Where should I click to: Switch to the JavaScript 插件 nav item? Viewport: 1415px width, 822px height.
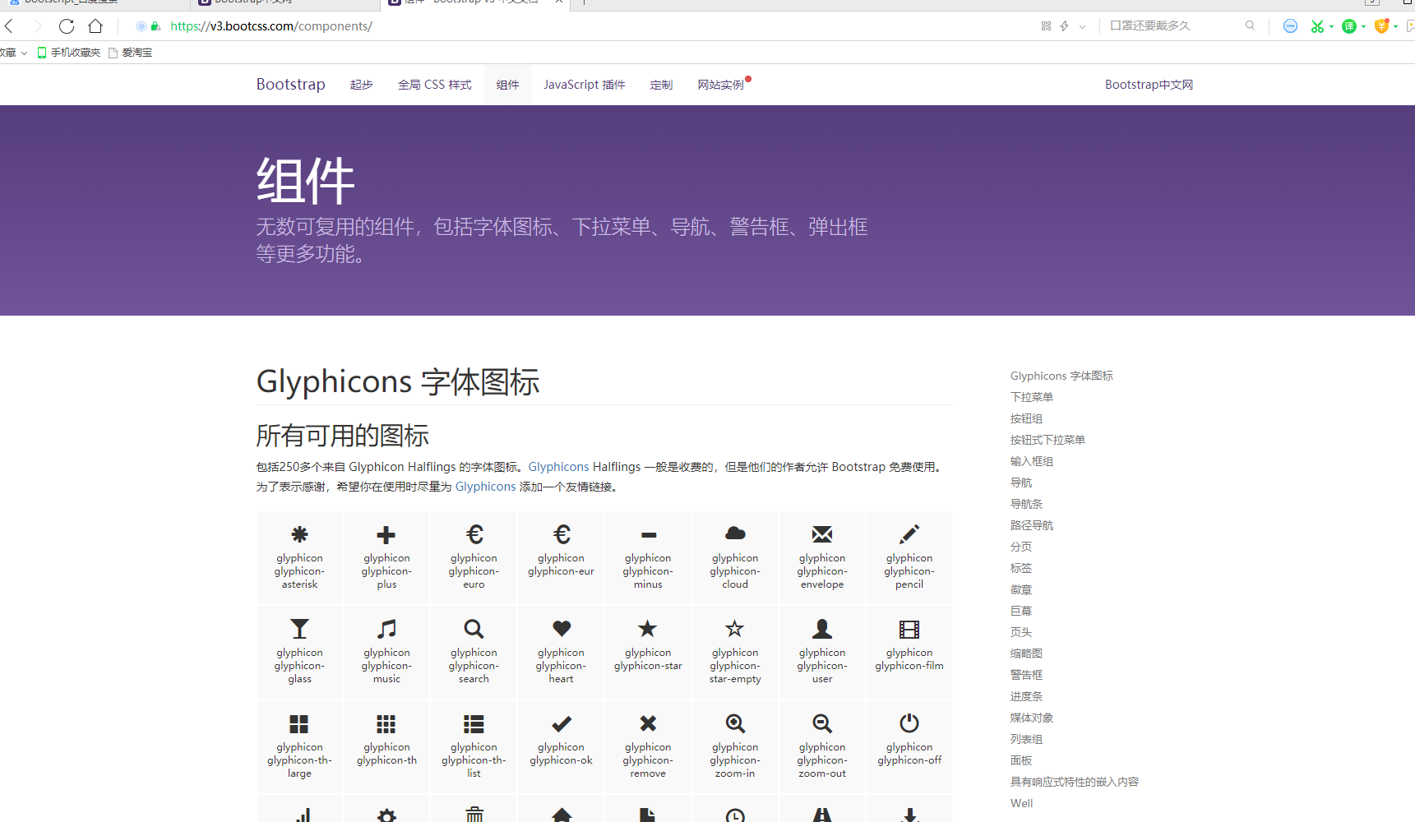point(584,84)
